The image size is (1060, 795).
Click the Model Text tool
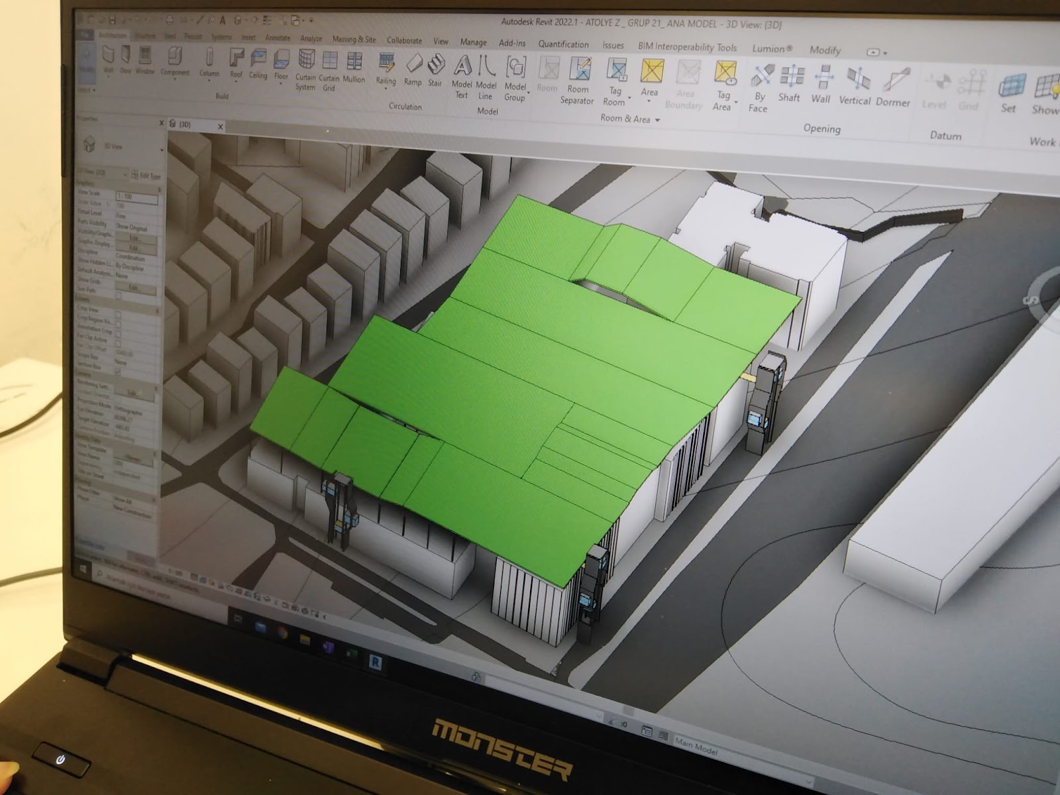pos(462,77)
